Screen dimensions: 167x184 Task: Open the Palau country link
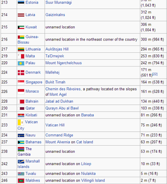30,63
